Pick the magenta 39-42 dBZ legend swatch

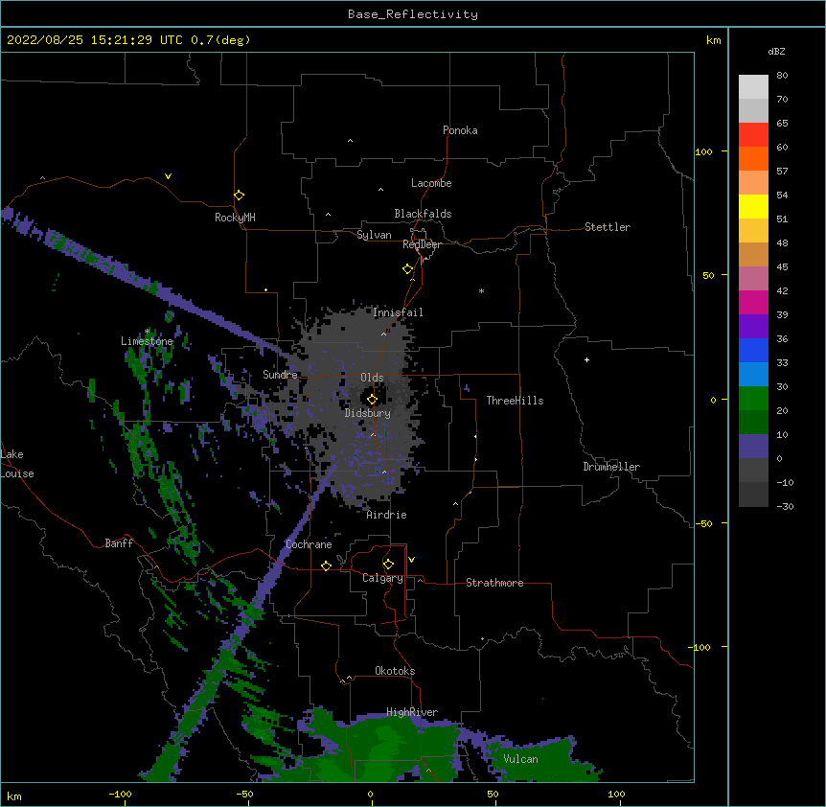coord(753,302)
